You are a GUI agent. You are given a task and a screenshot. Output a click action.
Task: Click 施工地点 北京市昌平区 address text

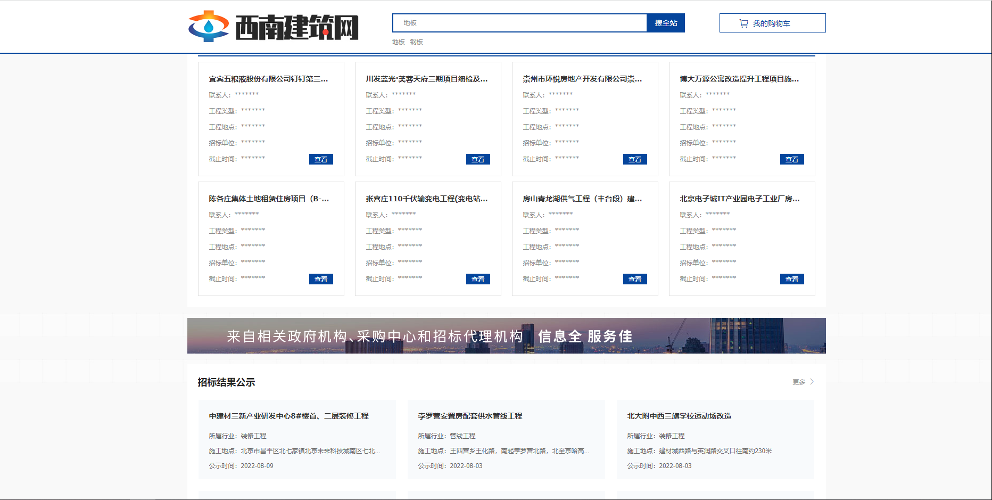294,451
